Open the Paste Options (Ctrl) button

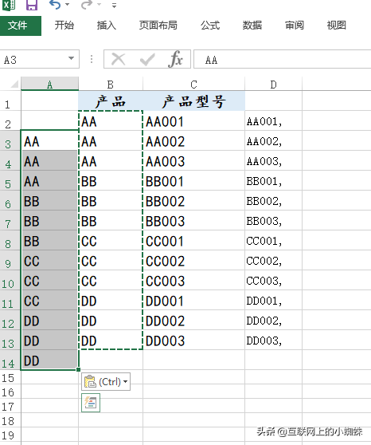click(106, 382)
